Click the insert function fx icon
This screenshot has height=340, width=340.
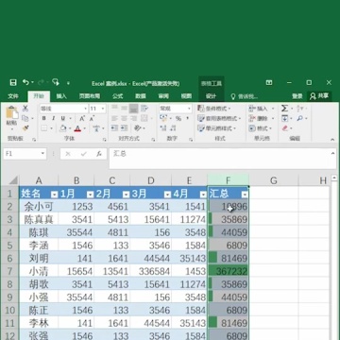(x=99, y=154)
